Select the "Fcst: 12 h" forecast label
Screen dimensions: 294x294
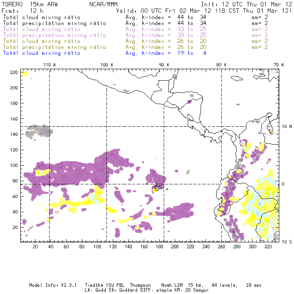click(x=23, y=11)
